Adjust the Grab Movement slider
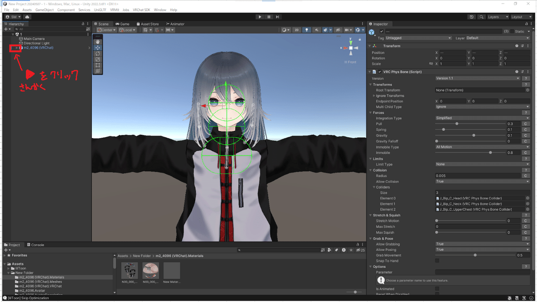The image size is (537, 302). 475,255
